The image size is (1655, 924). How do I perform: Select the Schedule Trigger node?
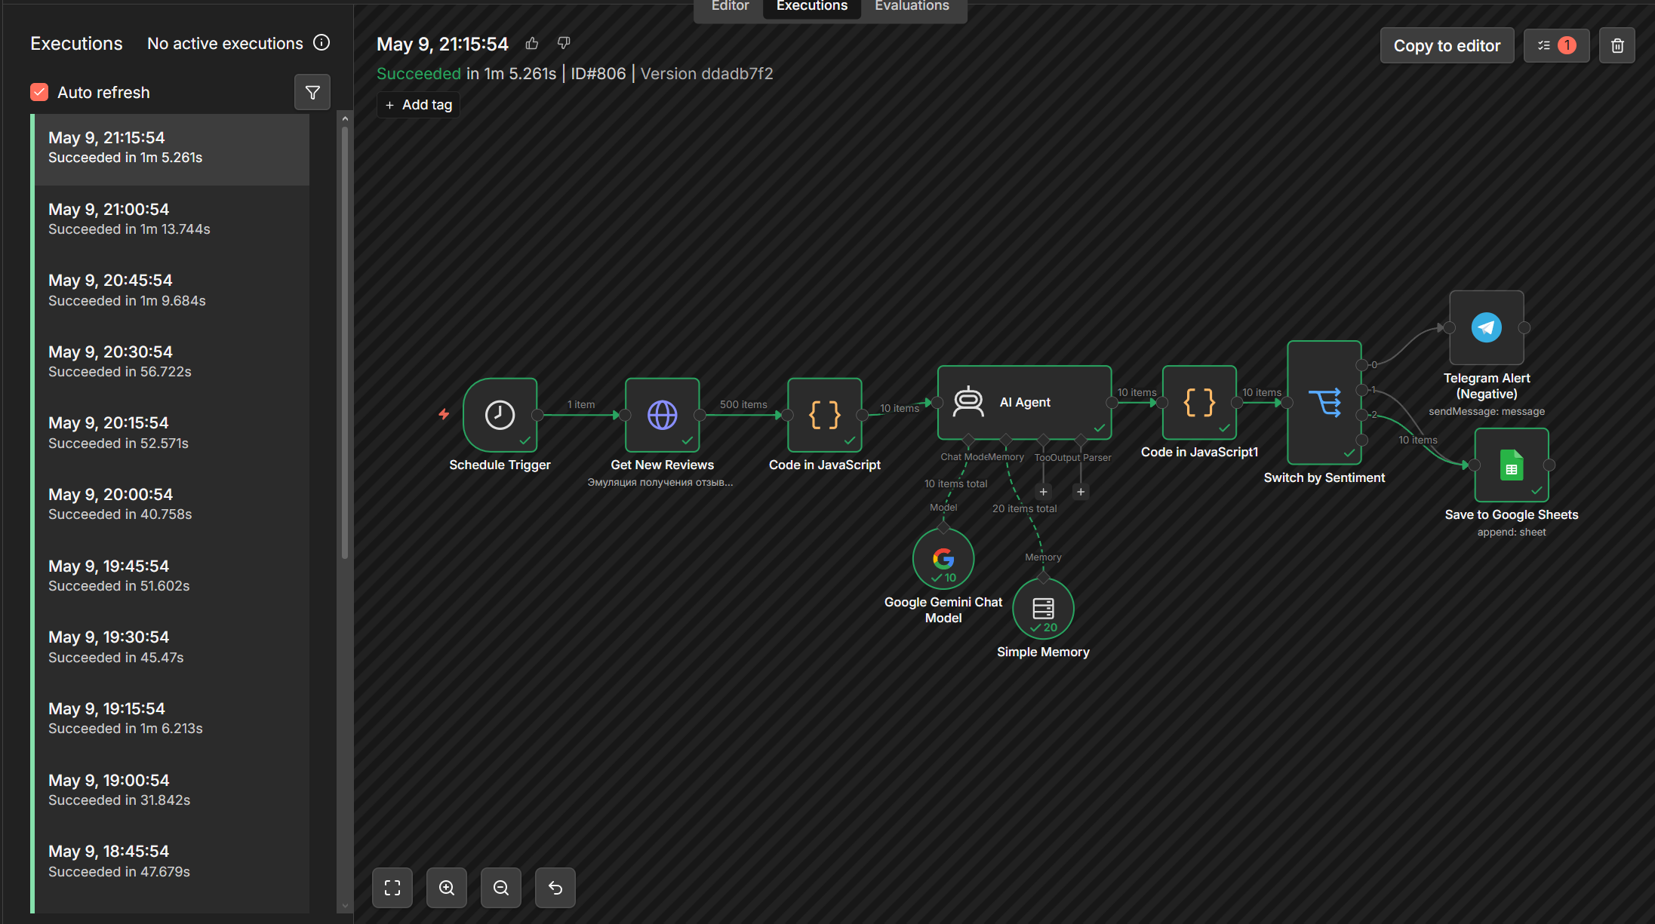(x=500, y=415)
